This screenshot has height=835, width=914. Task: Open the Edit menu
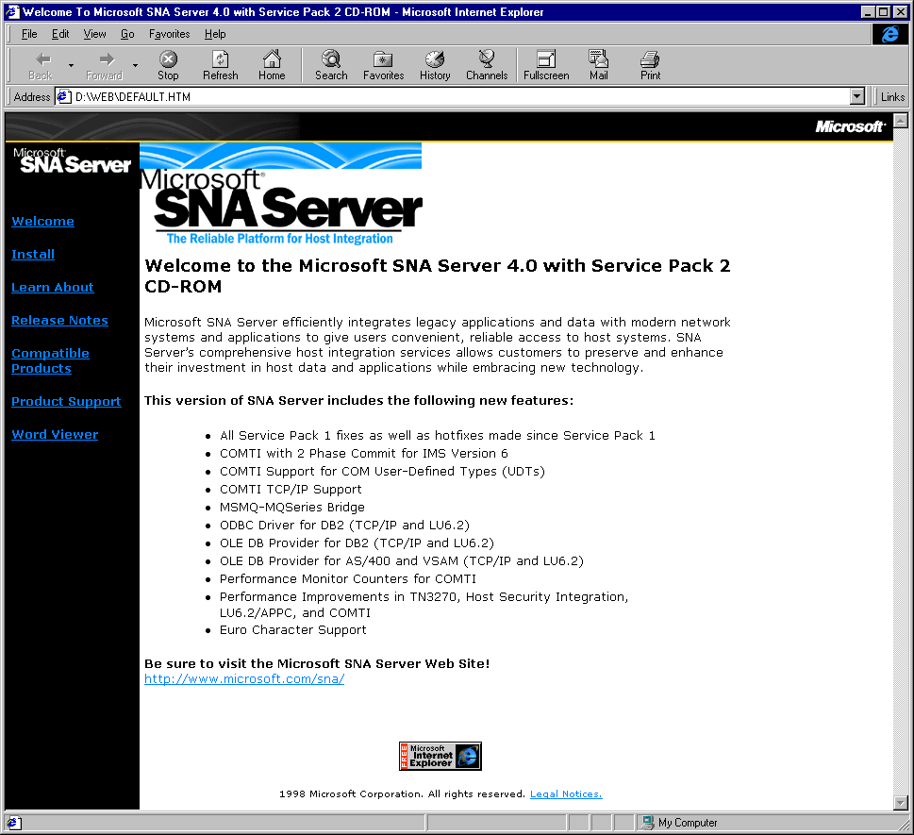tap(60, 34)
